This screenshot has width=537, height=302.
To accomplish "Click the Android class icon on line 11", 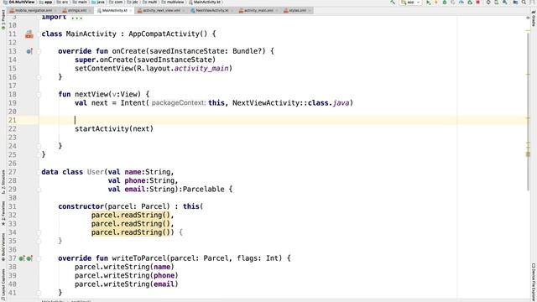I will (29, 34).
